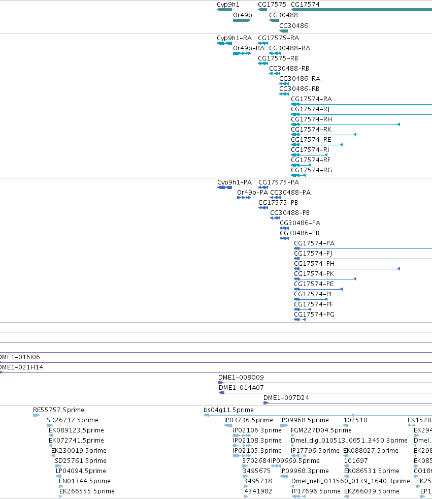The height and width of the screenshot is (499, 432).
Task: Open protein CG30486-PB
Action: coord(300,233)
